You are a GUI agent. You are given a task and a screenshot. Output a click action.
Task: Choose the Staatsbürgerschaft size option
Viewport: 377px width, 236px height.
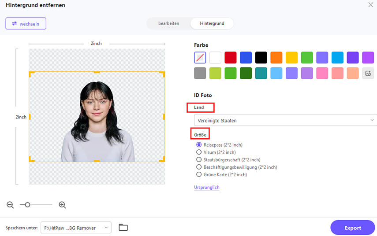tap(198, 160)
